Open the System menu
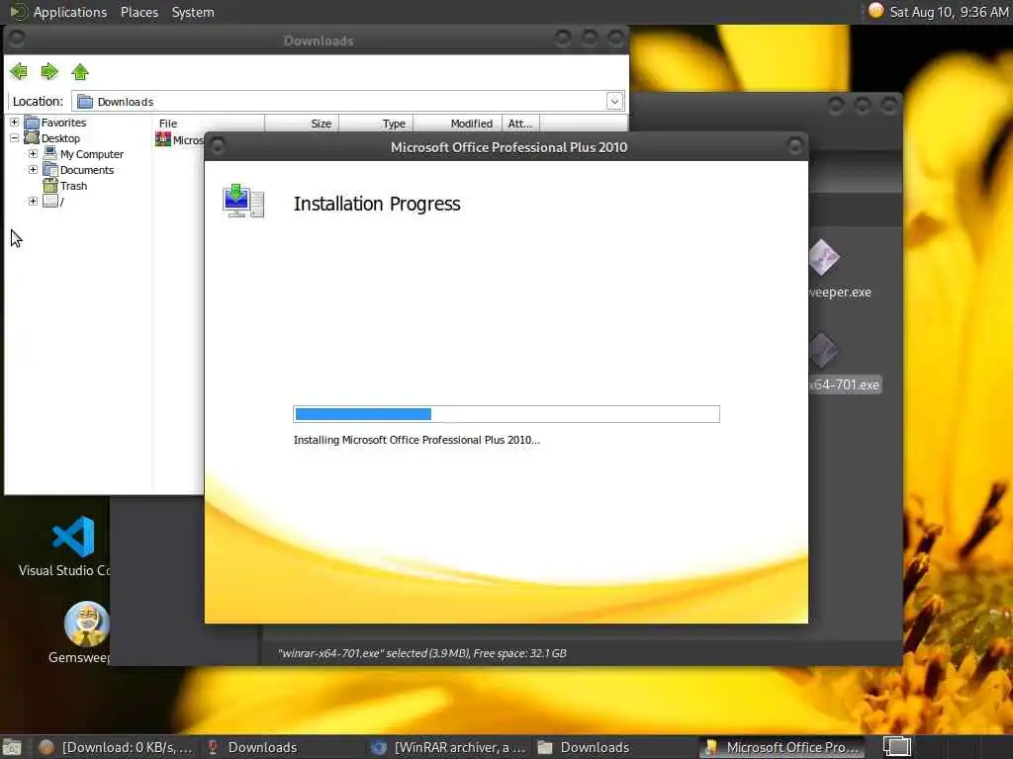This screenshot has width=1013, height=759. tap(193, 12)
